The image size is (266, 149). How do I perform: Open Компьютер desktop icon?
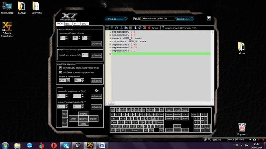pos(7,7)
